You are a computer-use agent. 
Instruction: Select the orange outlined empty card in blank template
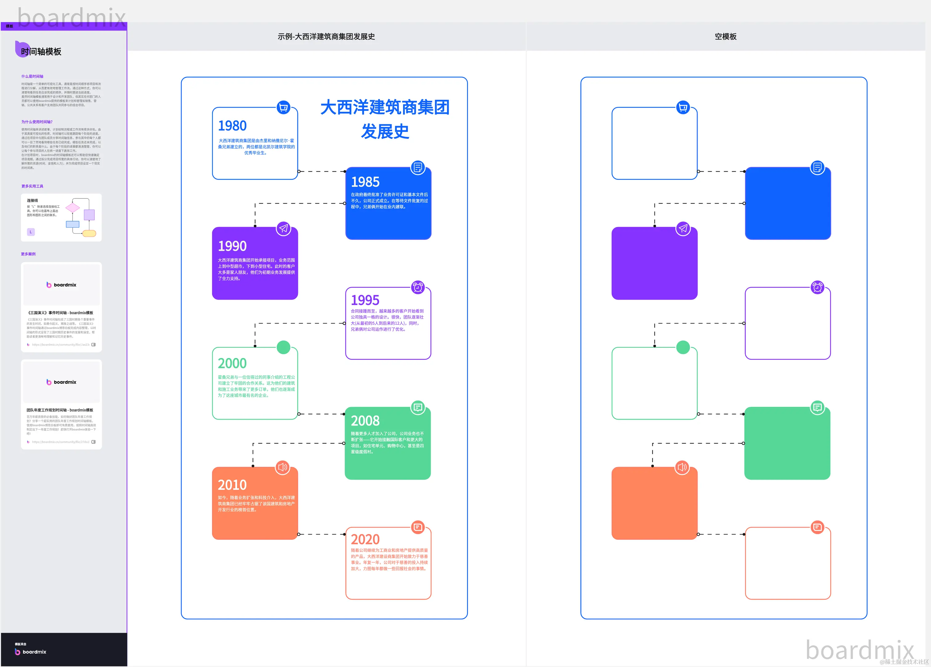point(788,563)
